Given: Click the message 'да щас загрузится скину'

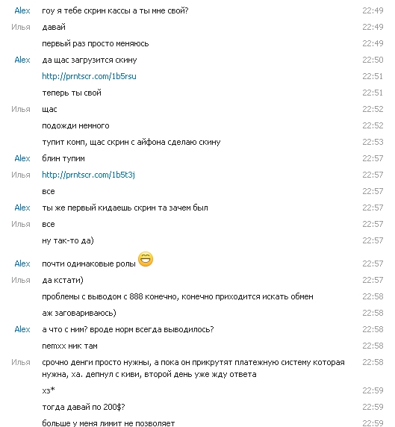Looking at the screenshot, I should 90,60.
